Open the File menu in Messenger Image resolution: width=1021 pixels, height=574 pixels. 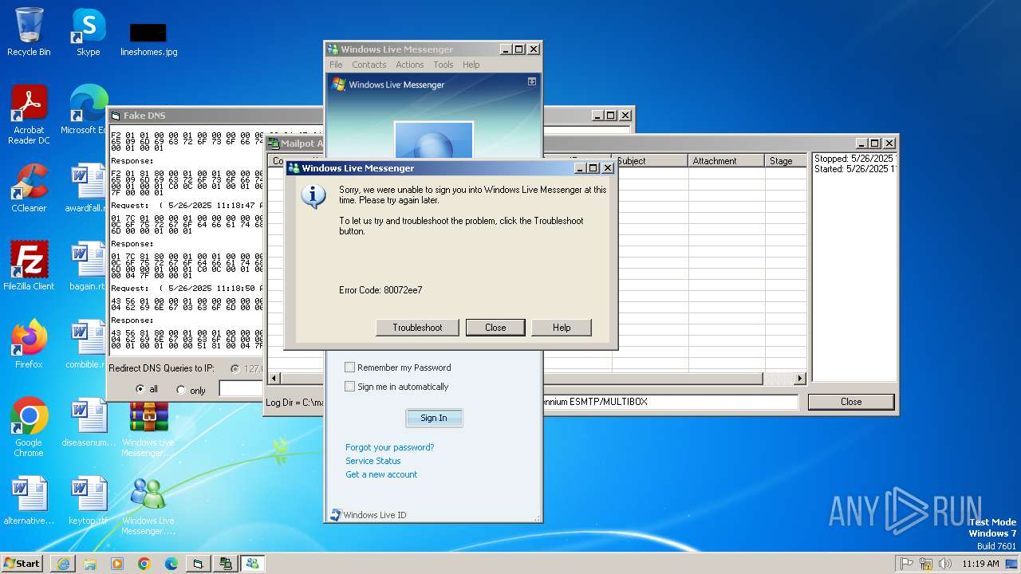point(336,65)
